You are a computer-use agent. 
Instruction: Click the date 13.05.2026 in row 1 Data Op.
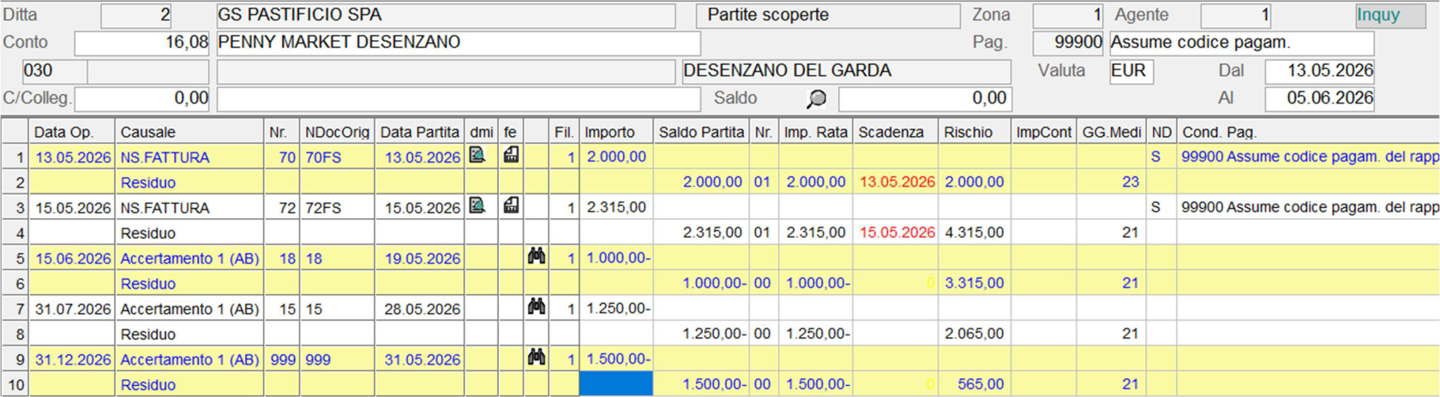pos(73,157)
